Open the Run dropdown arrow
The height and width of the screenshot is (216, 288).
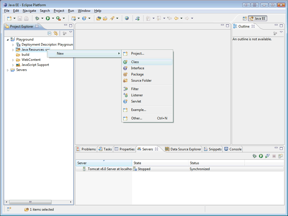click(53, 18)
